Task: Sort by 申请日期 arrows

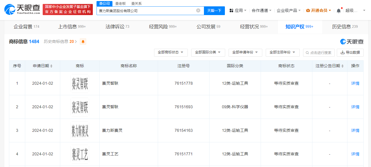Action: [51, 66]
